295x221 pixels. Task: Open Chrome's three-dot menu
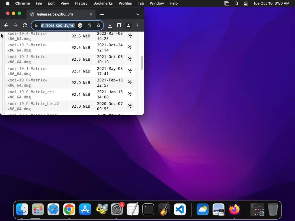coord(138,25)
